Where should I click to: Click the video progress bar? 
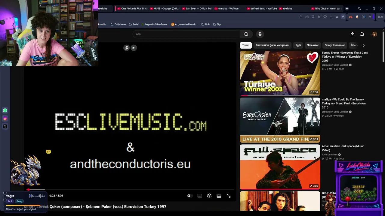coord(131,190)
